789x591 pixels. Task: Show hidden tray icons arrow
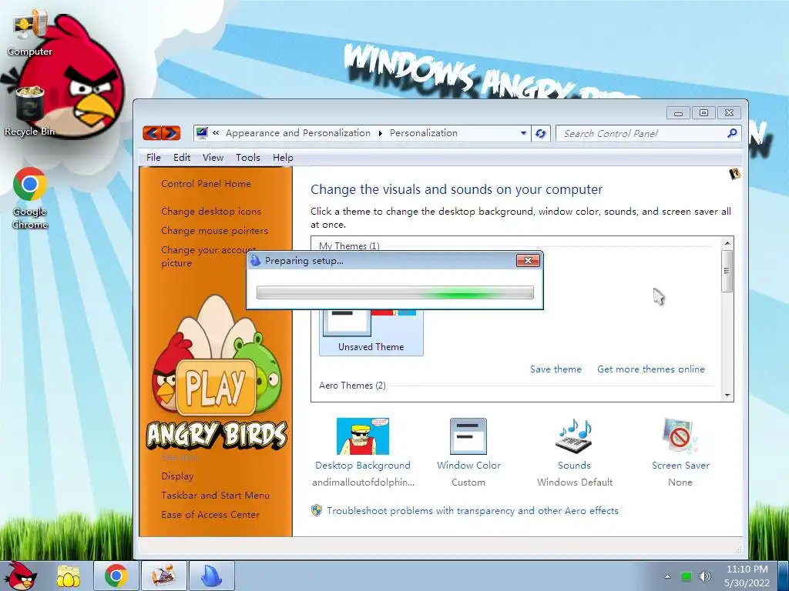click(667, 576)
